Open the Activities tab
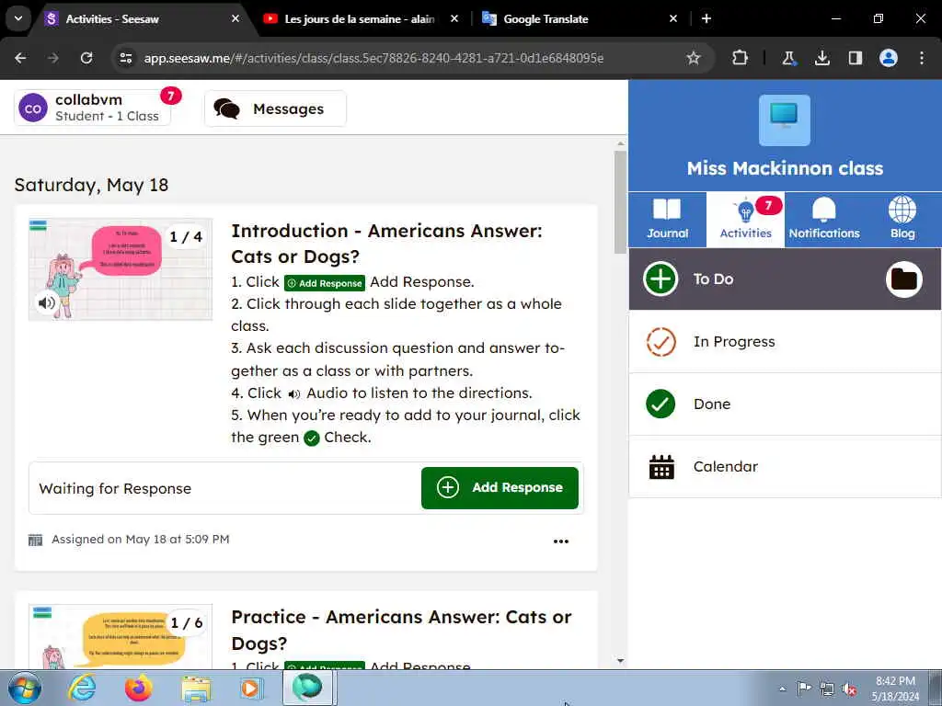This screenshot has width=942, height=706. pos(745,220)
